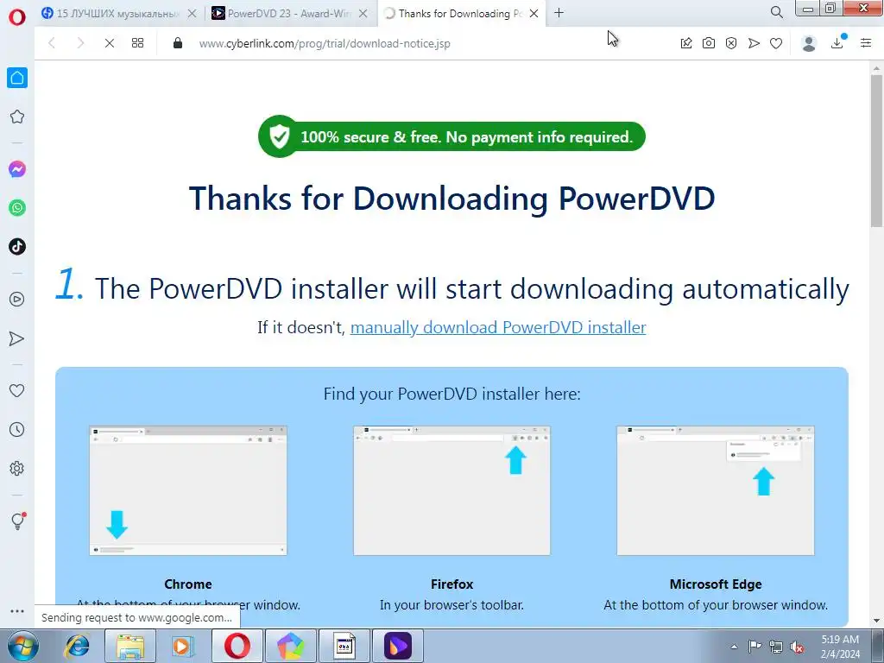Image resolution: width=884 pixels, height=663 pixels.
Task: Click the vertical page scrollbar thumb
Action: click(x=876, y=150)
